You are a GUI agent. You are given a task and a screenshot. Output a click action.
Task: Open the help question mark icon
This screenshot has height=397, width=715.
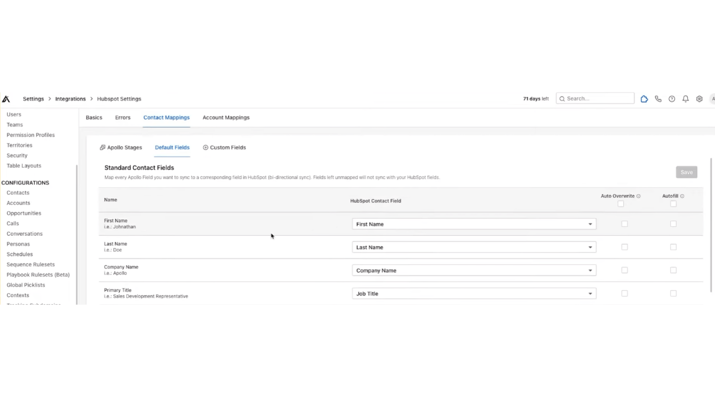click(672, 99)
